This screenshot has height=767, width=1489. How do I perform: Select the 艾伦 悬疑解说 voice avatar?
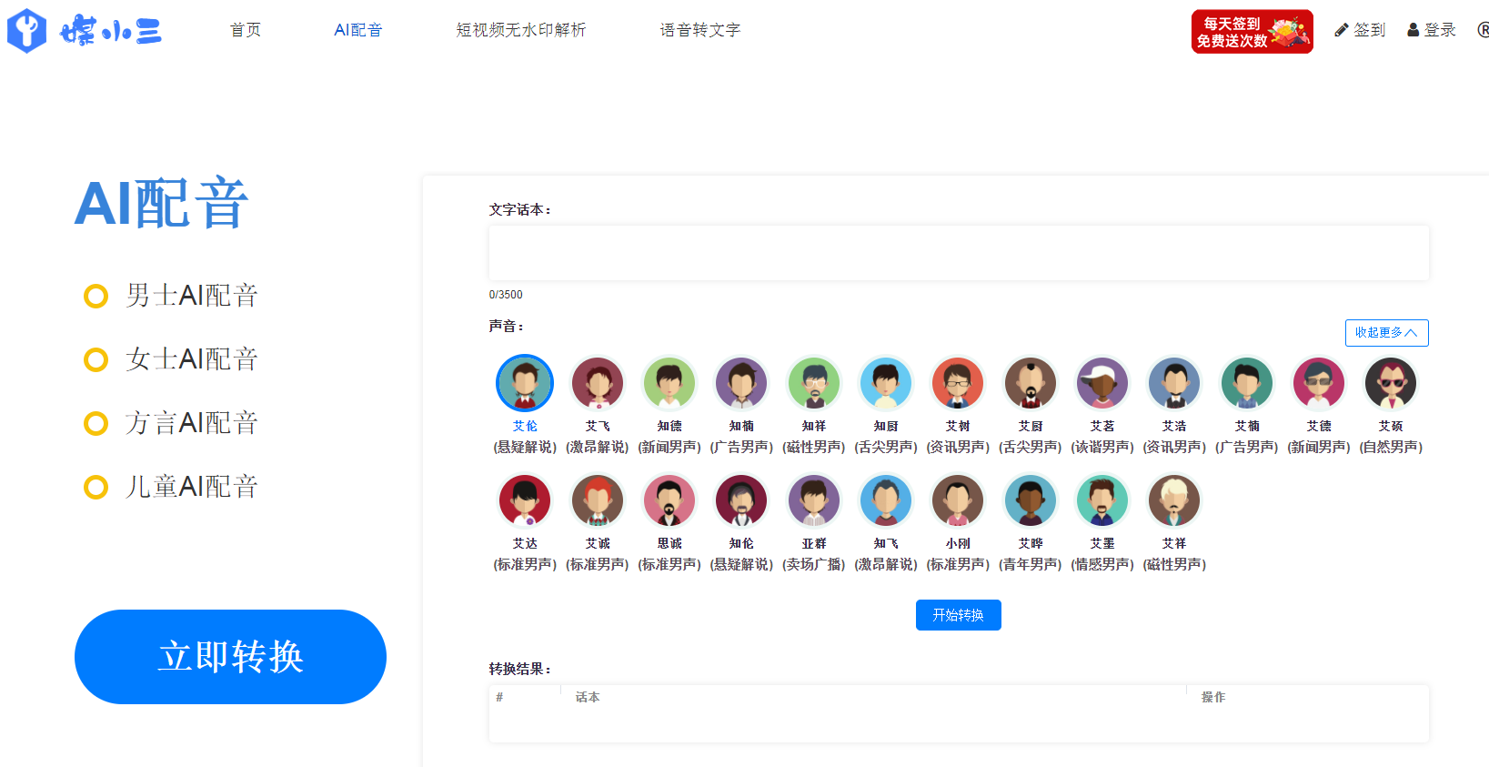click(525, 383)
